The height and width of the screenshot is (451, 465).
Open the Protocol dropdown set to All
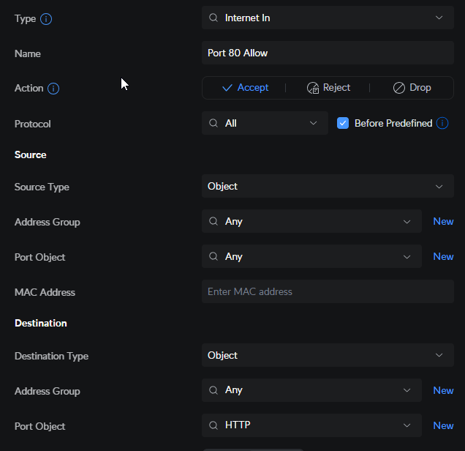265,123
